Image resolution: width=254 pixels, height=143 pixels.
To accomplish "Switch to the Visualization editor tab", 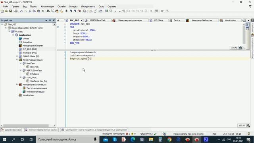I will 230,20.
